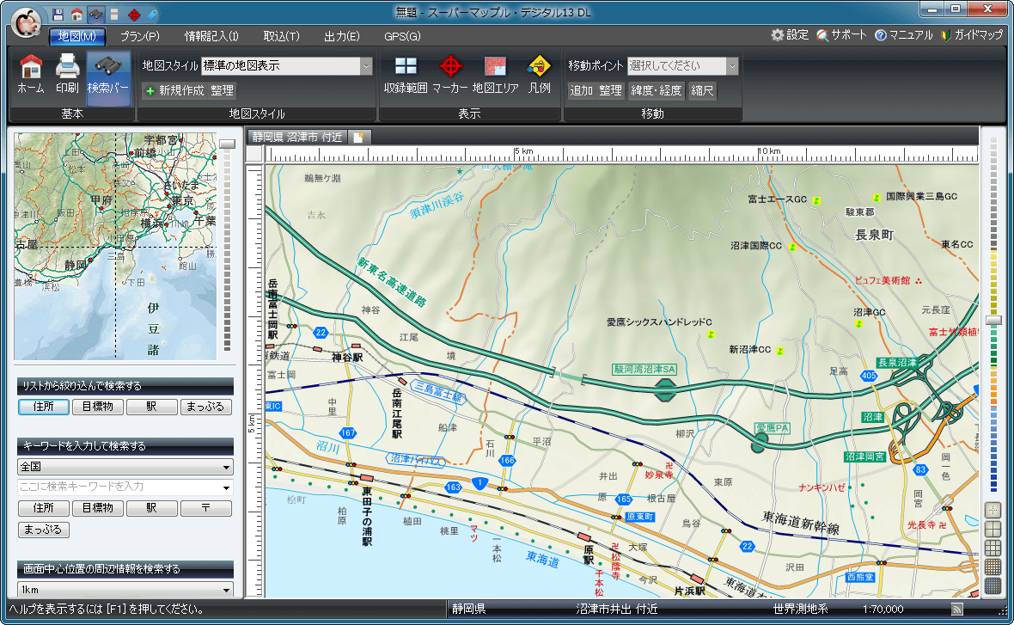Click the new map tab icon
This screenshot has height=625, width=1014.
[359, 138]
